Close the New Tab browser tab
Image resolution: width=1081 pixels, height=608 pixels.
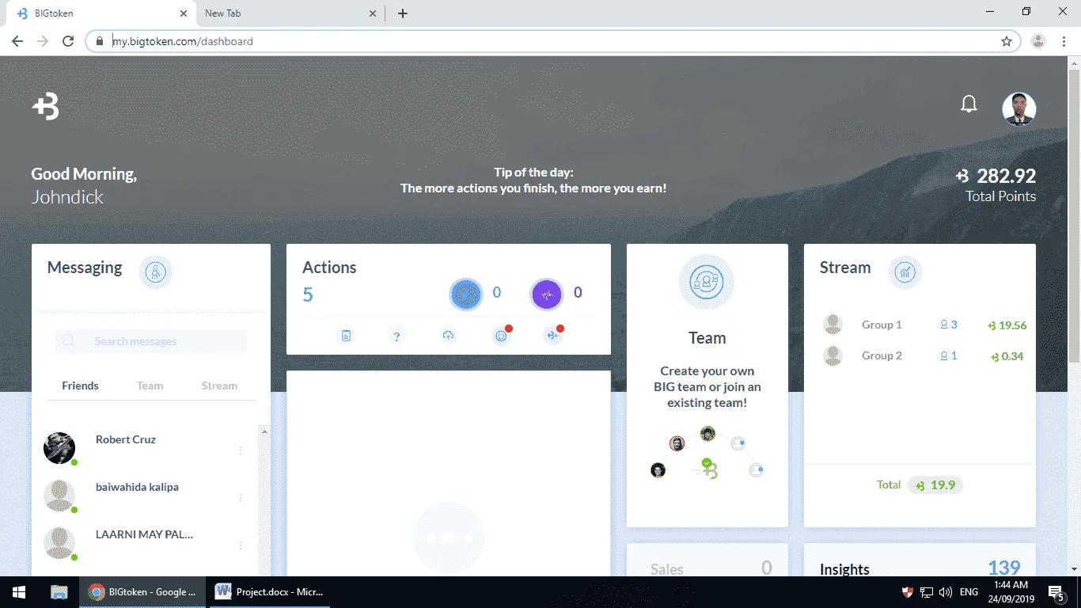click(x=373, y=13)
